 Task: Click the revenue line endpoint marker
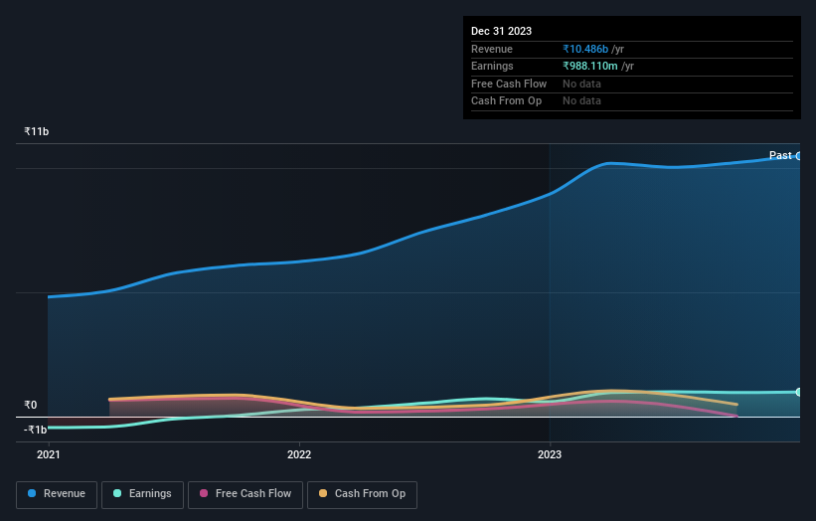click(799, 156)
